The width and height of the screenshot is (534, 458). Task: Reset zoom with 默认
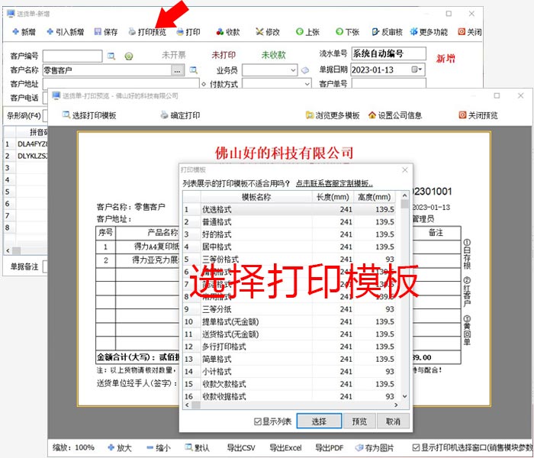pos(197,447)
